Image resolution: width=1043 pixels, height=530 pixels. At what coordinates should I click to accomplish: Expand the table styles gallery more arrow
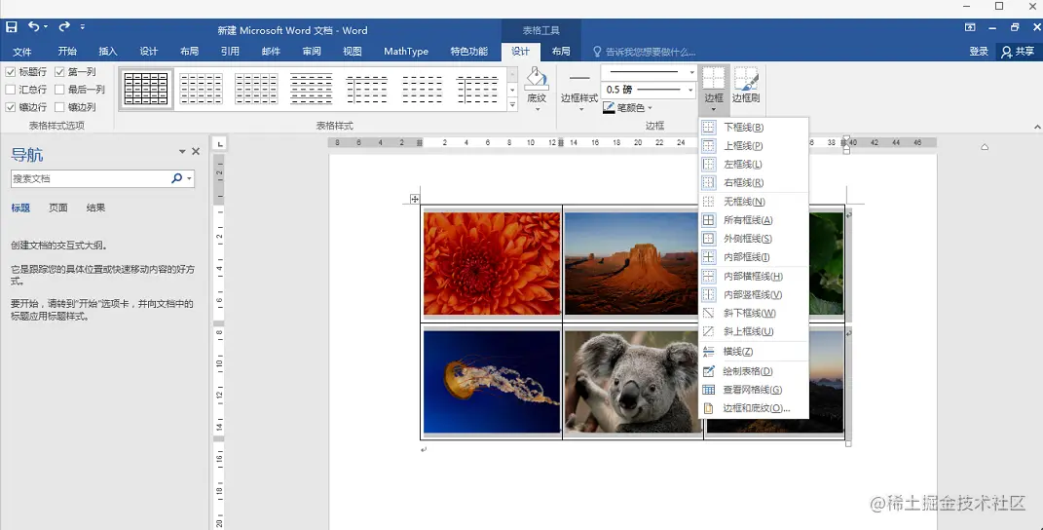click(x=512, y=104)
